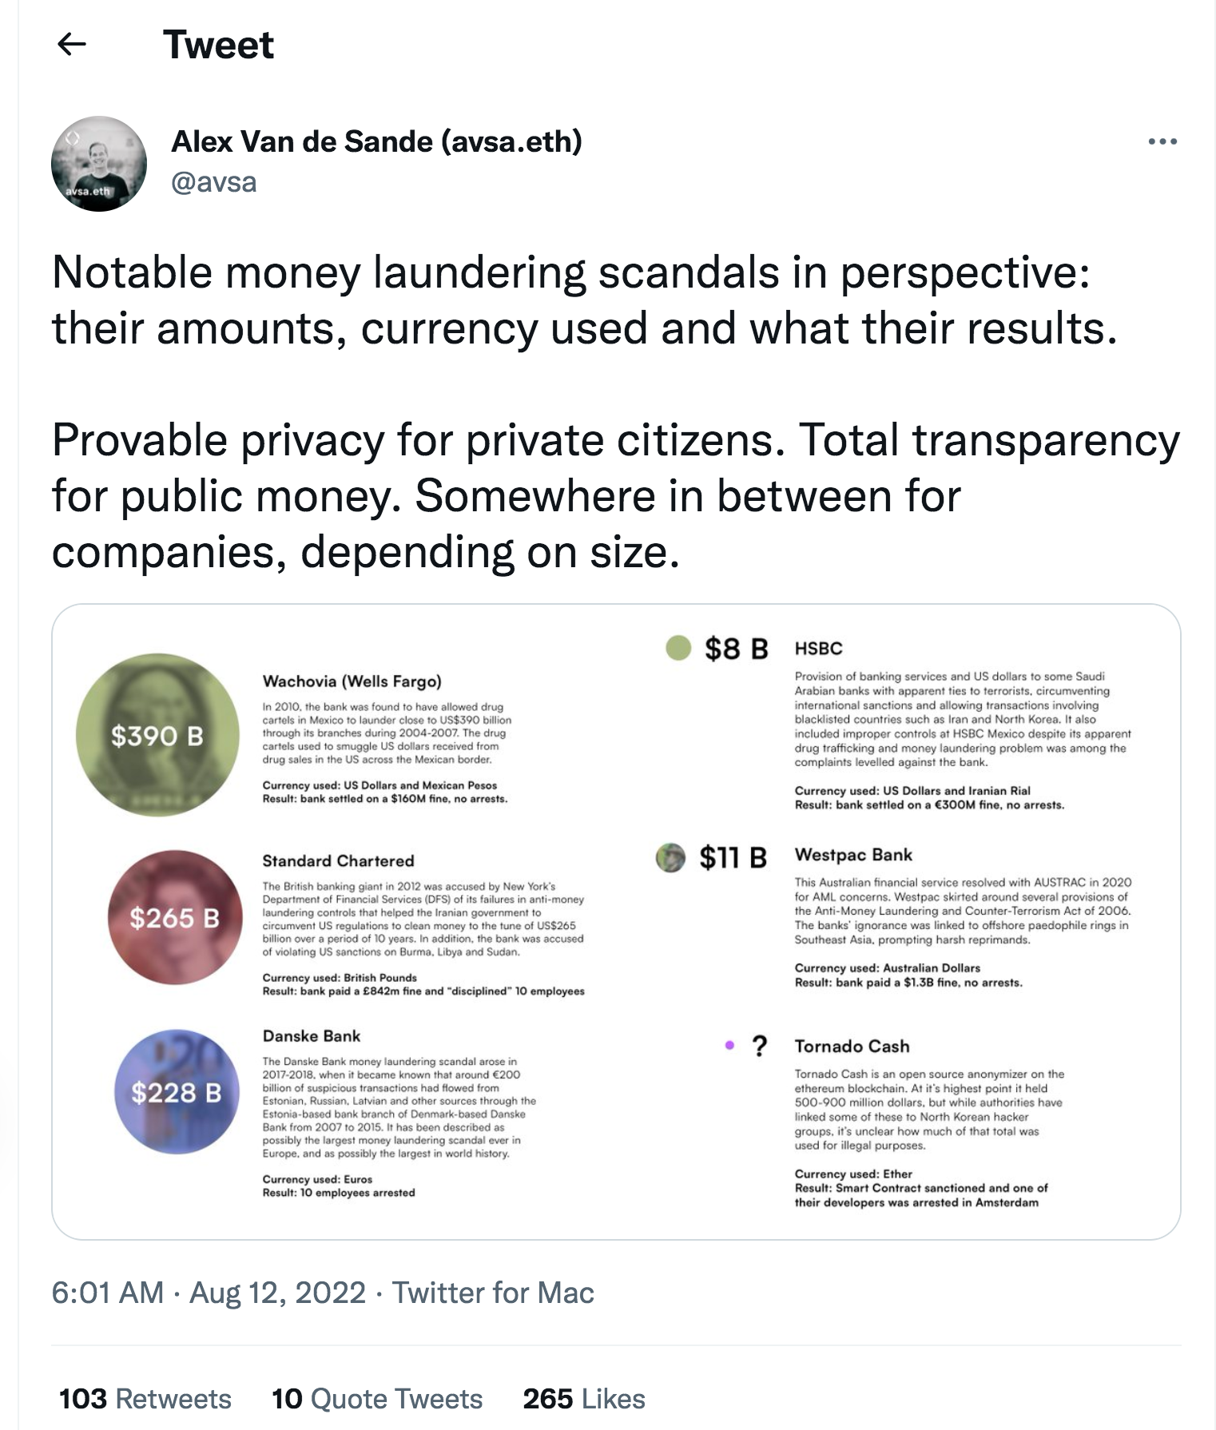Click the red $265 B circle
The image size is (1216, 1430).
click(174, 917)
